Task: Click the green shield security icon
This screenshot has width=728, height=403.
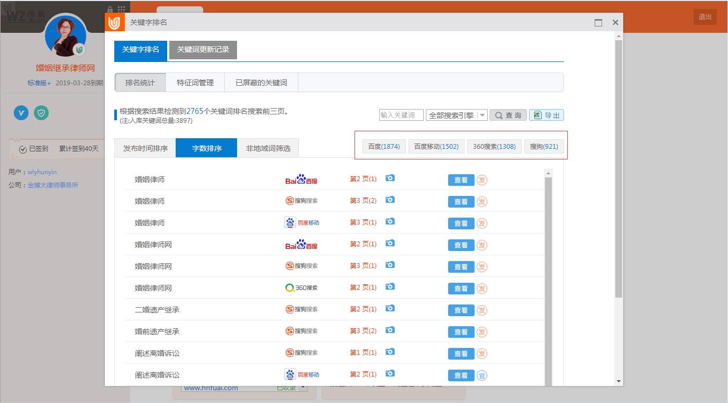Action: tap(41, 112)
